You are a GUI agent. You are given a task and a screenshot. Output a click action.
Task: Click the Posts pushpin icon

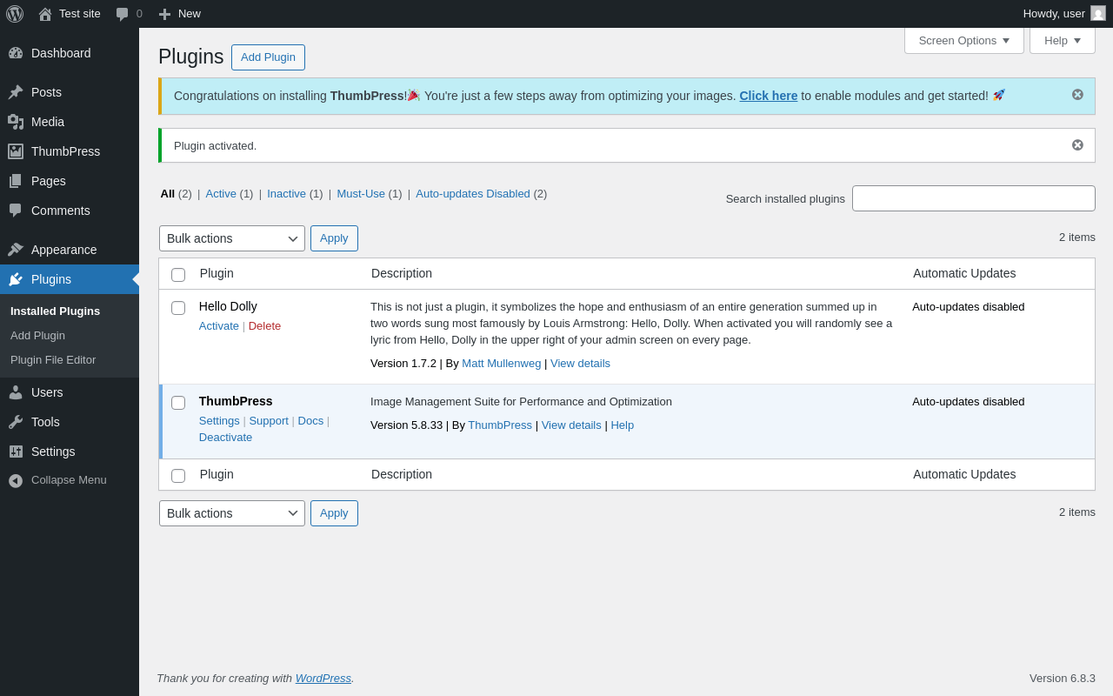(x=16, y=92)
